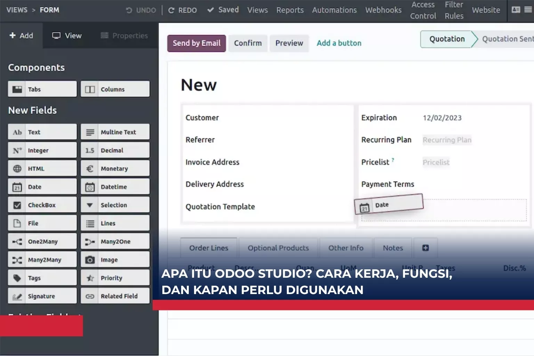Select the One2Many field component
Image resolution: width=534 pixels, height=356 pixels.
(42, 241)
